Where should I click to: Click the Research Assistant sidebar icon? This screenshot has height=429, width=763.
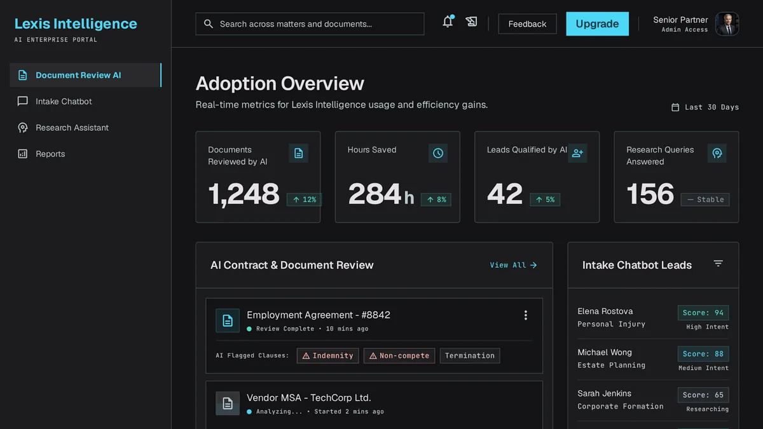[23, 128]
